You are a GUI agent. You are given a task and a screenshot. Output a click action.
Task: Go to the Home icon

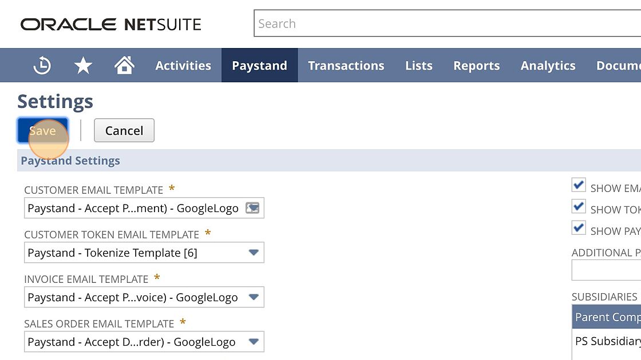point(124,65)
